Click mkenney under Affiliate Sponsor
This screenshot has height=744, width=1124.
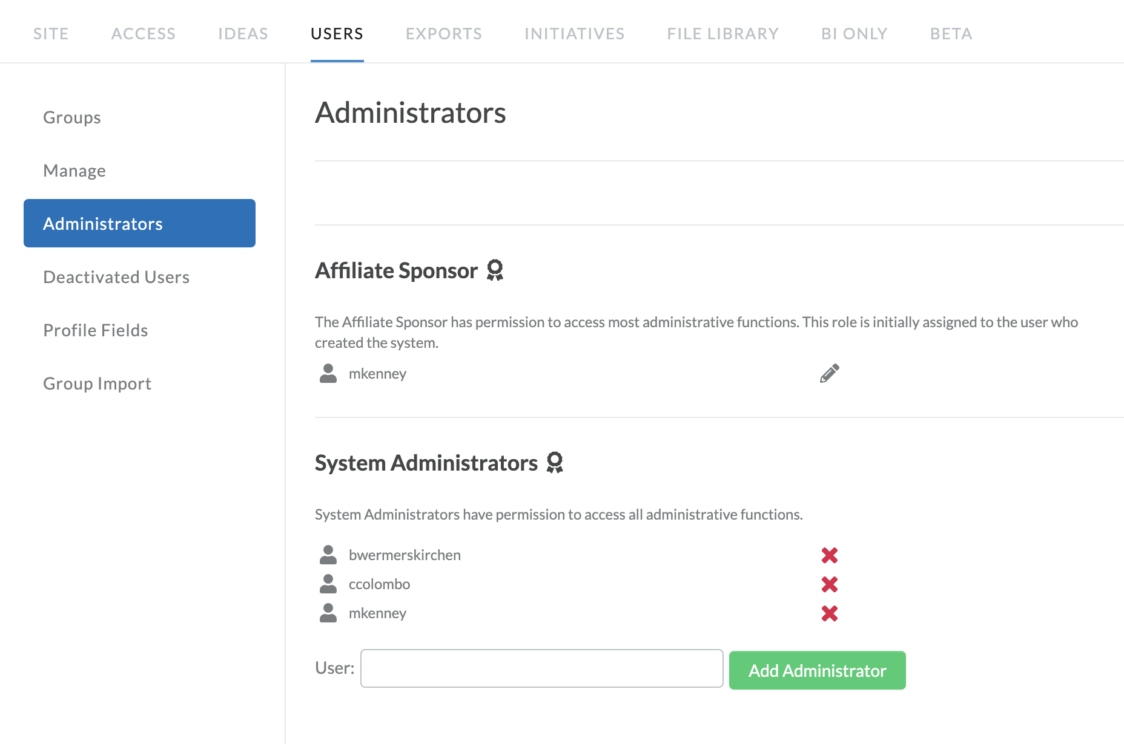click(x=377, y=374)
